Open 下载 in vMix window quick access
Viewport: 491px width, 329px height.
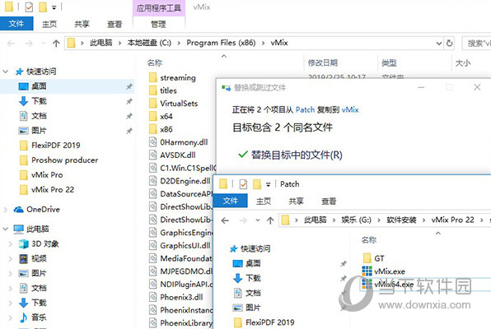[x=39, y=101]
